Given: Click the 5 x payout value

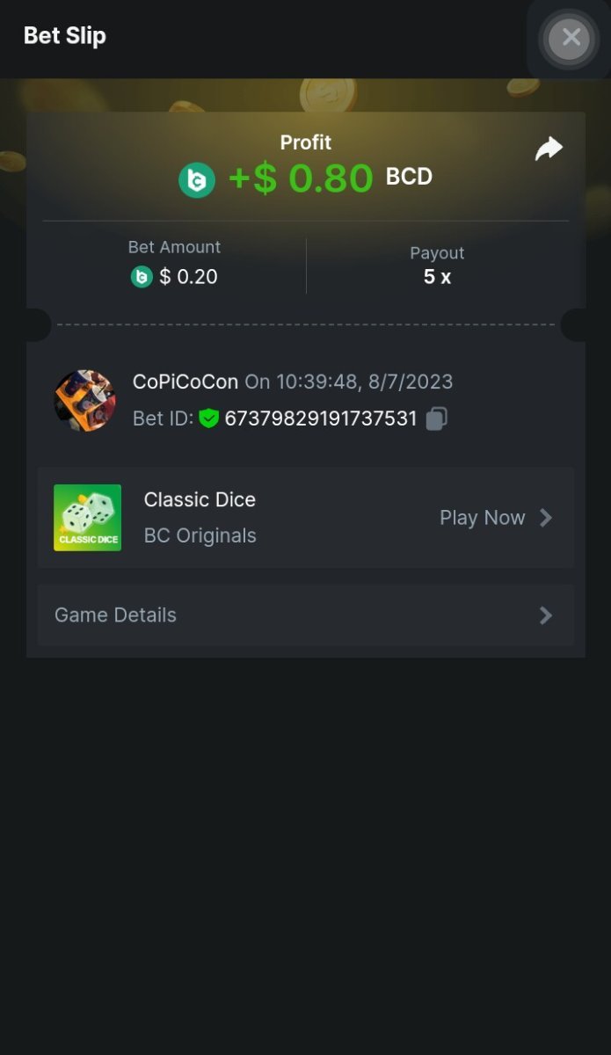Looking at the screenshot, I should point(437,277).
